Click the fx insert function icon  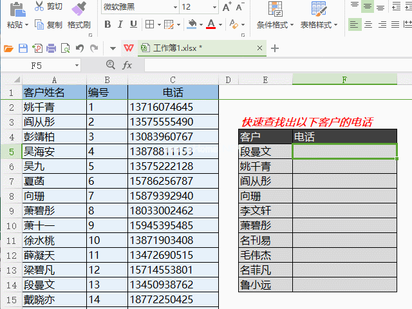coord(127,65)
